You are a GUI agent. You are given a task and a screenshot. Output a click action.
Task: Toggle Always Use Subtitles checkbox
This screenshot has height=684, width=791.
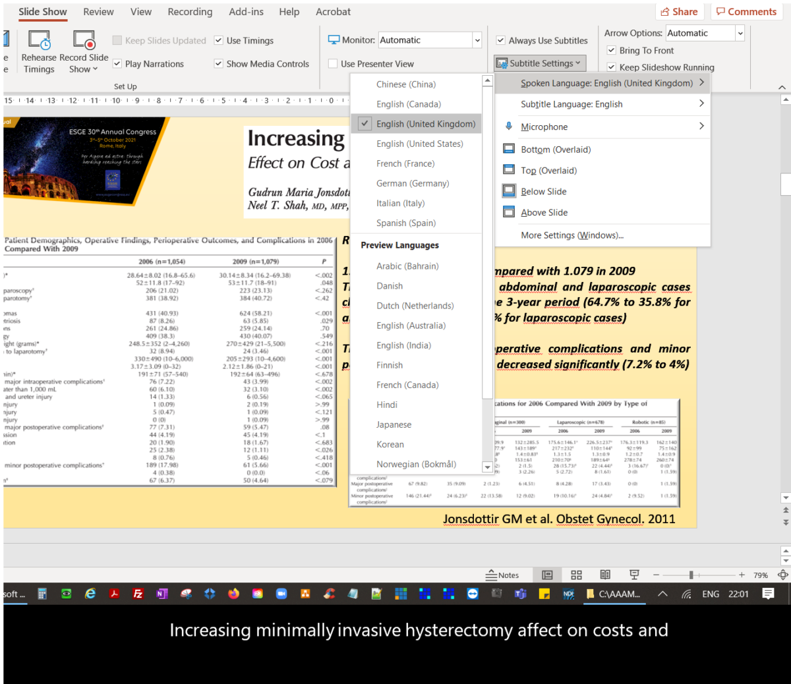[501, 40]
